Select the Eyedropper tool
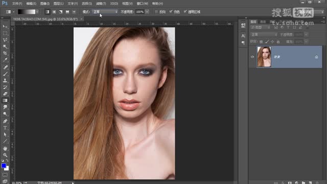The width and height of the screenshot is (327, 184). (5, 60)
